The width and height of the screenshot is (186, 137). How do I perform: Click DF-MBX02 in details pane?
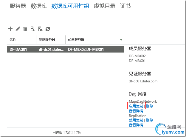point(137,56)
